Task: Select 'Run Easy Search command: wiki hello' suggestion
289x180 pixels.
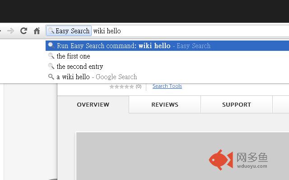Action: [x=133, y=46]
